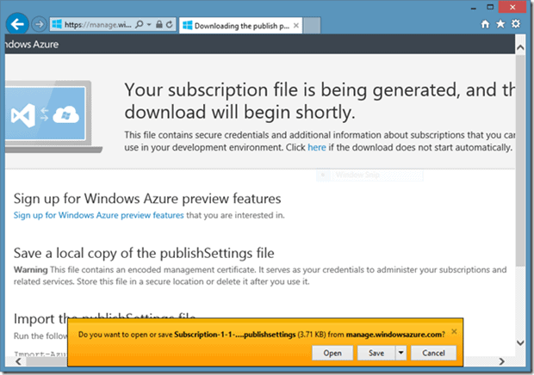Click the vertical scrollbar thumb

click(x=520, y=161)
